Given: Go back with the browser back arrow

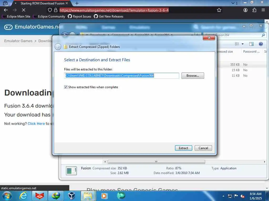Looking at the screenshot, I should 6,10.
